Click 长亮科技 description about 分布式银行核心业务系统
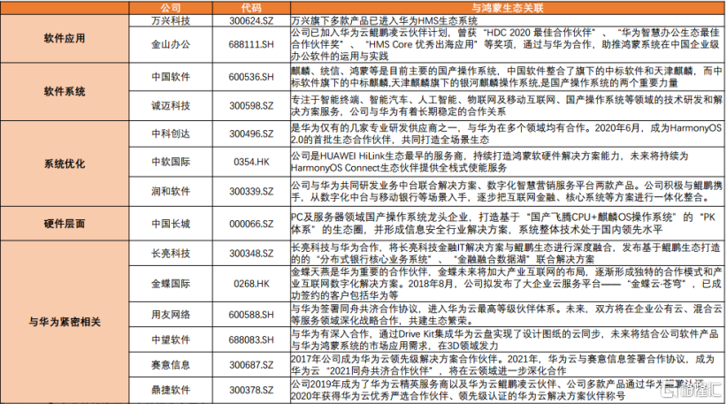 point(506,254)
